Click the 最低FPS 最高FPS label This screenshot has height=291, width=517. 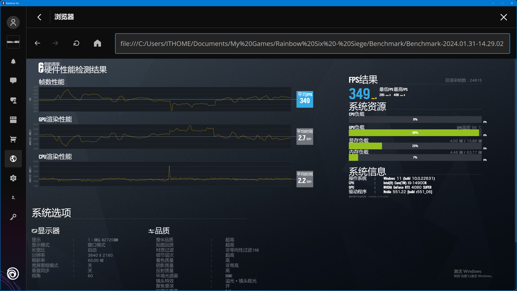click(393, 89)
